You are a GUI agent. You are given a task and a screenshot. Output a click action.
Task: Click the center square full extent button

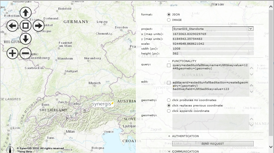point(26,26)
